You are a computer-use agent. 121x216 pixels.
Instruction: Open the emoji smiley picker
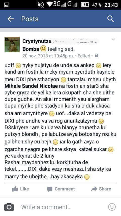point(112,207)
